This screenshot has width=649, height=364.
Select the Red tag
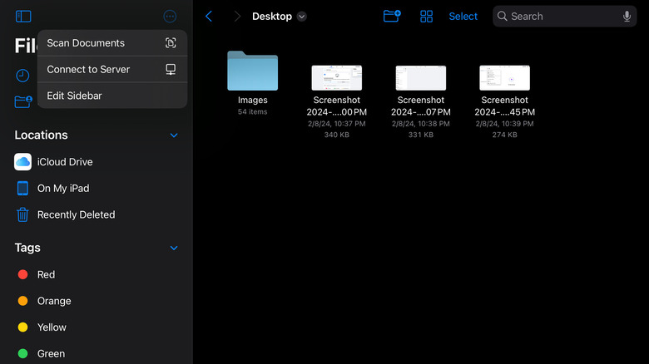(46, 274)
